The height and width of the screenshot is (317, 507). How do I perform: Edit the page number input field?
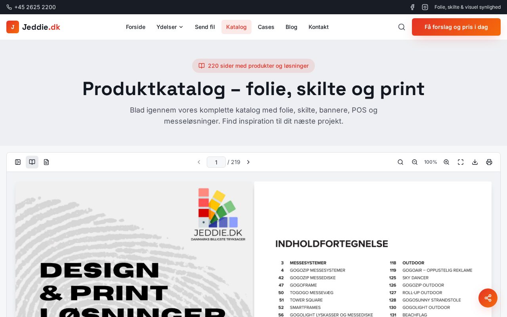click(x=216, y=162)
